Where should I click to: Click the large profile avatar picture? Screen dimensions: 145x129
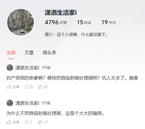[20, 22]
